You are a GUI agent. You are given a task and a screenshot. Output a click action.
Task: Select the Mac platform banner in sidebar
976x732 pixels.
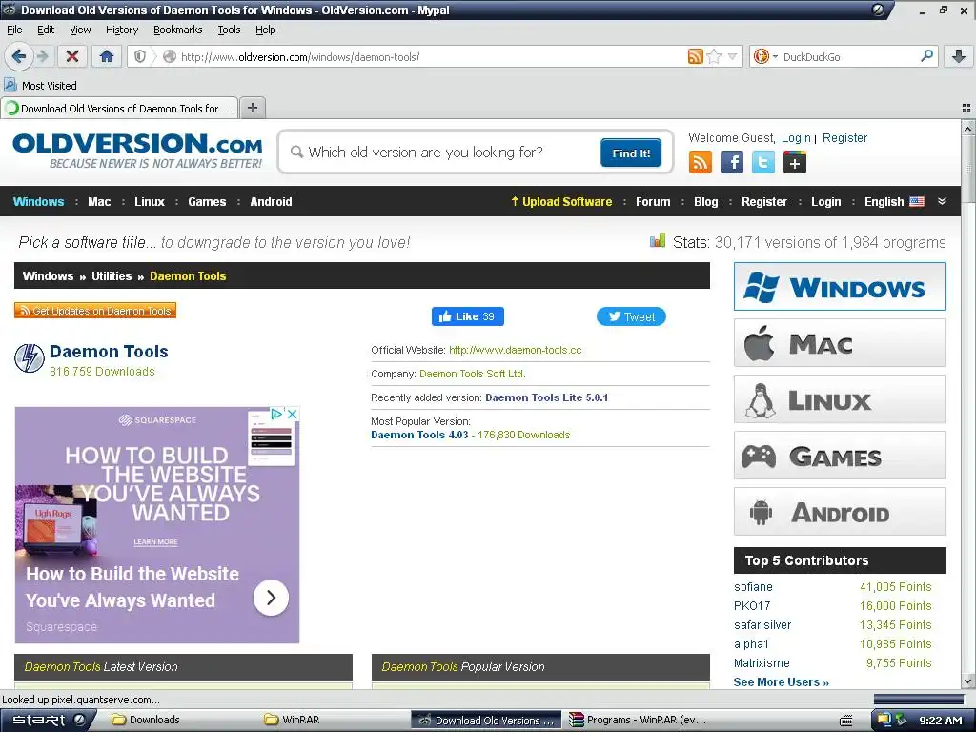840,343
